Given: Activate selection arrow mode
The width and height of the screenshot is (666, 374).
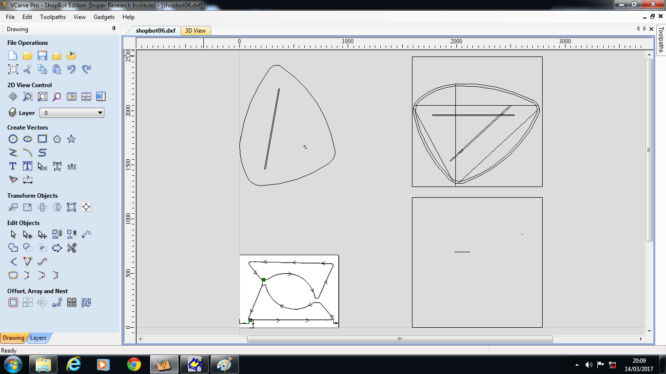Looking at the screenshot, I should click(13, 234).
